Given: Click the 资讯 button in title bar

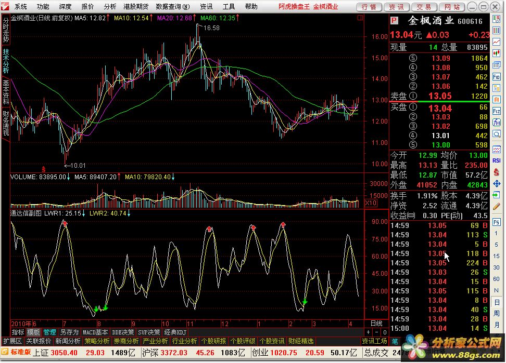Looking at the screenshot, I should [396, 7].
